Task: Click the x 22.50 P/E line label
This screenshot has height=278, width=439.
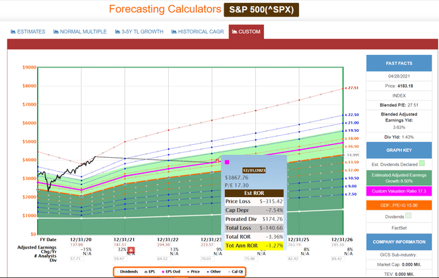Action: (352, 115)
